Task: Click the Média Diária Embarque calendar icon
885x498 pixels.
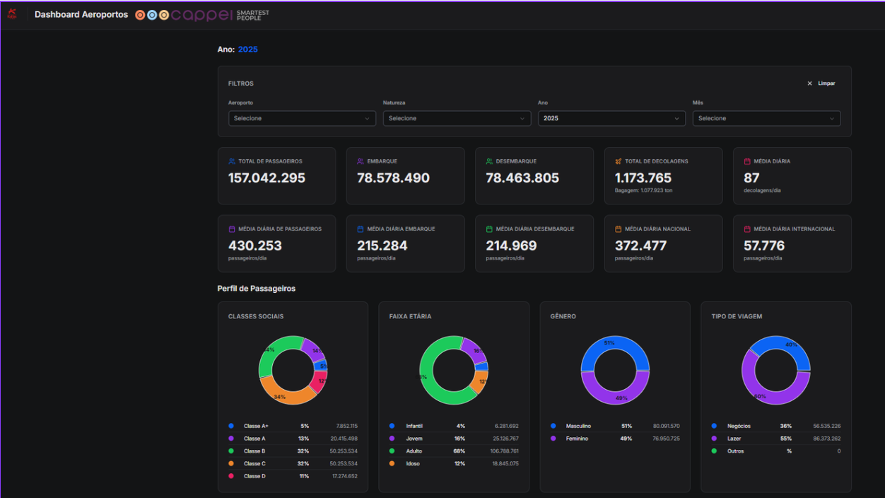Action: tap(361, 229)
